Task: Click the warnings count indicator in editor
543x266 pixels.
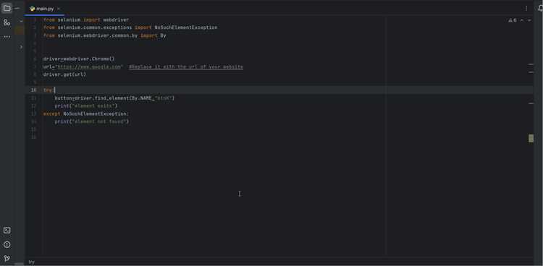Action: 513,20
